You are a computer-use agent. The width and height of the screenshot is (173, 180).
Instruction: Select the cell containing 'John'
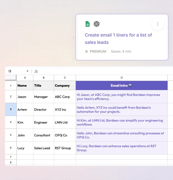tap(25, 135)
